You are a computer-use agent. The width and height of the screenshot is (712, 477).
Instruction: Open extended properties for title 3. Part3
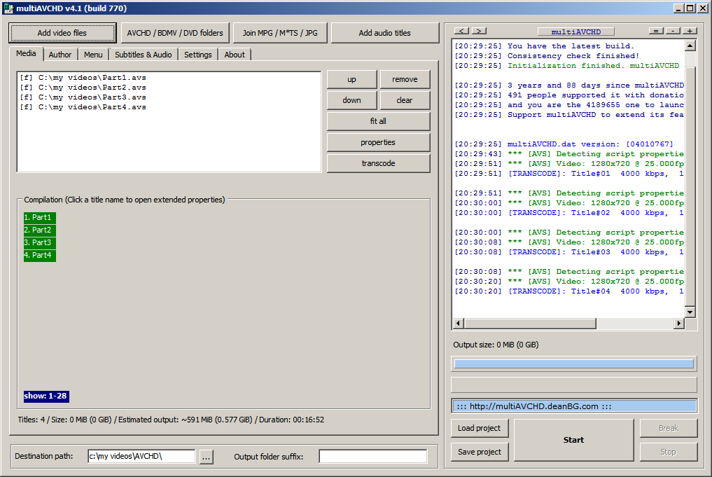click(x=39, y=242)
